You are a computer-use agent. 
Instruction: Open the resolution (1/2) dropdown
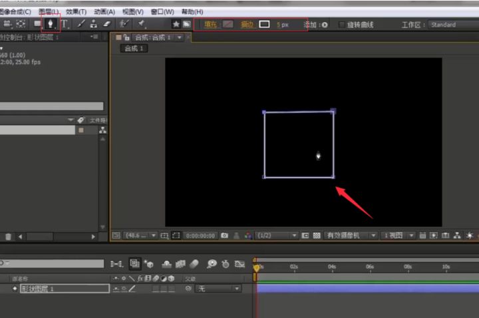[275, 236]
